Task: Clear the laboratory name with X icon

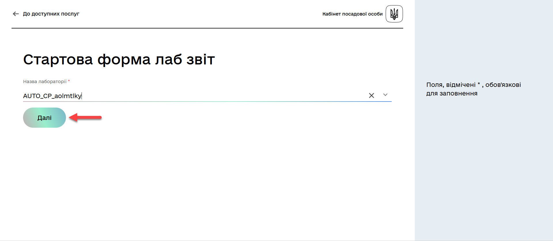Action: [372, 95]
